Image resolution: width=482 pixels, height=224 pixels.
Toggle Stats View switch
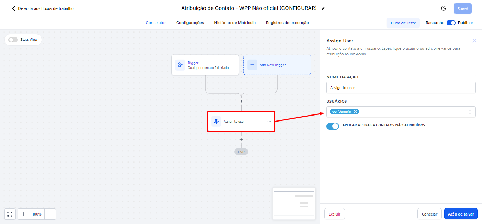point(13,40)
